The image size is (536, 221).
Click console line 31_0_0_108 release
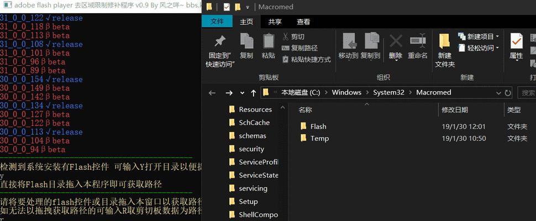coord(41,44)
